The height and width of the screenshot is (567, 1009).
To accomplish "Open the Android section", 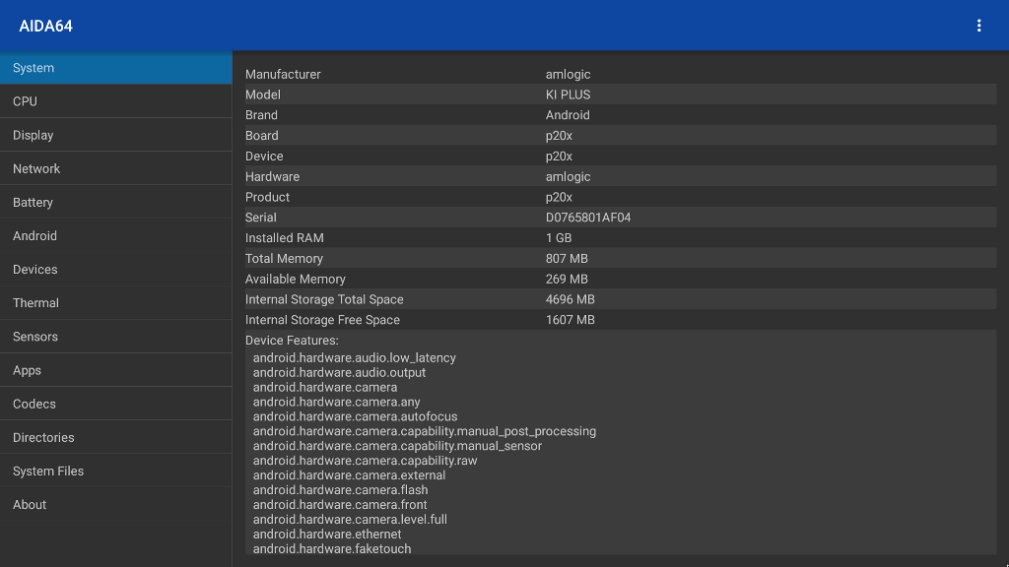I will pos(116,236).
